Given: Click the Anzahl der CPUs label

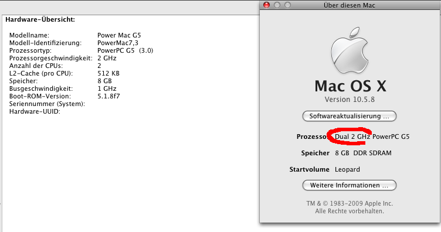Looking at the screenshot, I should pyautogui.click(x=36, y=66).
